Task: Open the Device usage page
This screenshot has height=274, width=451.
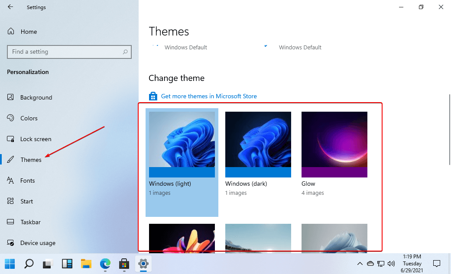Action: pyautogui.click(x=38, y=243)
